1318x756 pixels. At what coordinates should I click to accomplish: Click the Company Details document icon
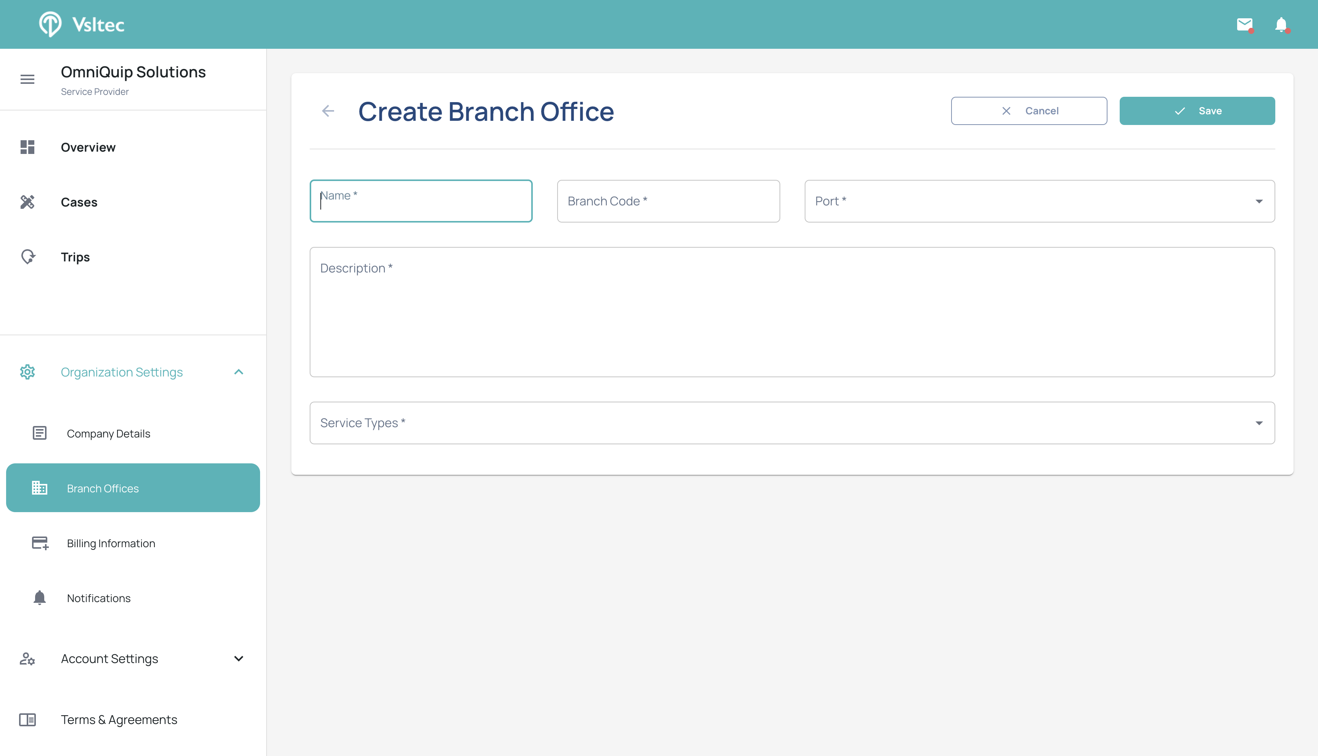[40, 433]
